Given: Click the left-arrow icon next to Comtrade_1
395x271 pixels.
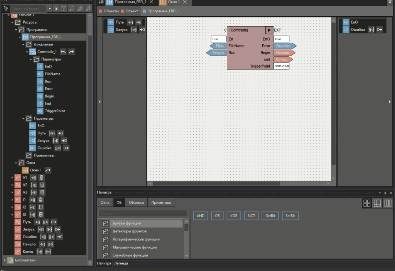Looking at the screenshot, I should [63, 52].
